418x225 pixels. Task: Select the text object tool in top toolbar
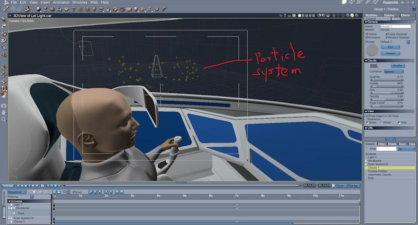click(x=73, y=9)
